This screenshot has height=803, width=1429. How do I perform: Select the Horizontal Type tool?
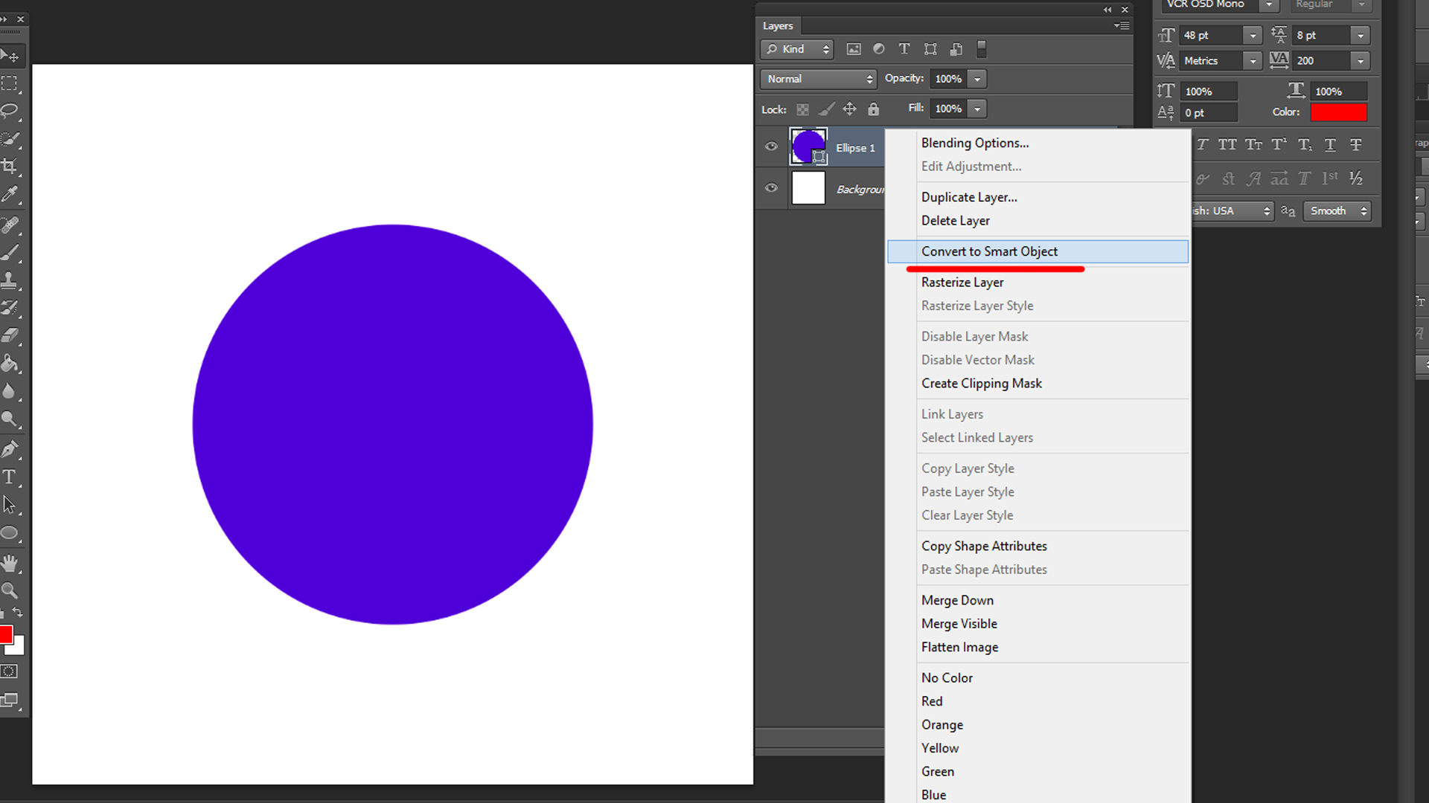10,477
